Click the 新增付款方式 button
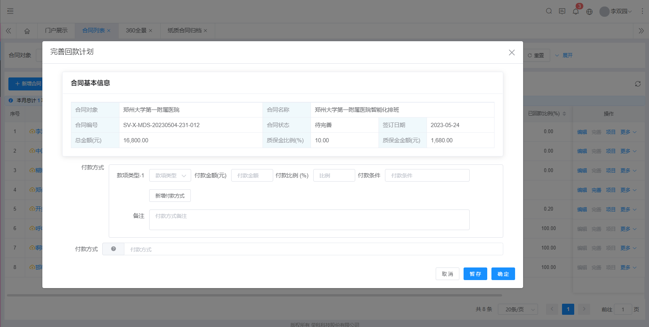Viewport: 649px width, 327px height. (x=170, y=196)
